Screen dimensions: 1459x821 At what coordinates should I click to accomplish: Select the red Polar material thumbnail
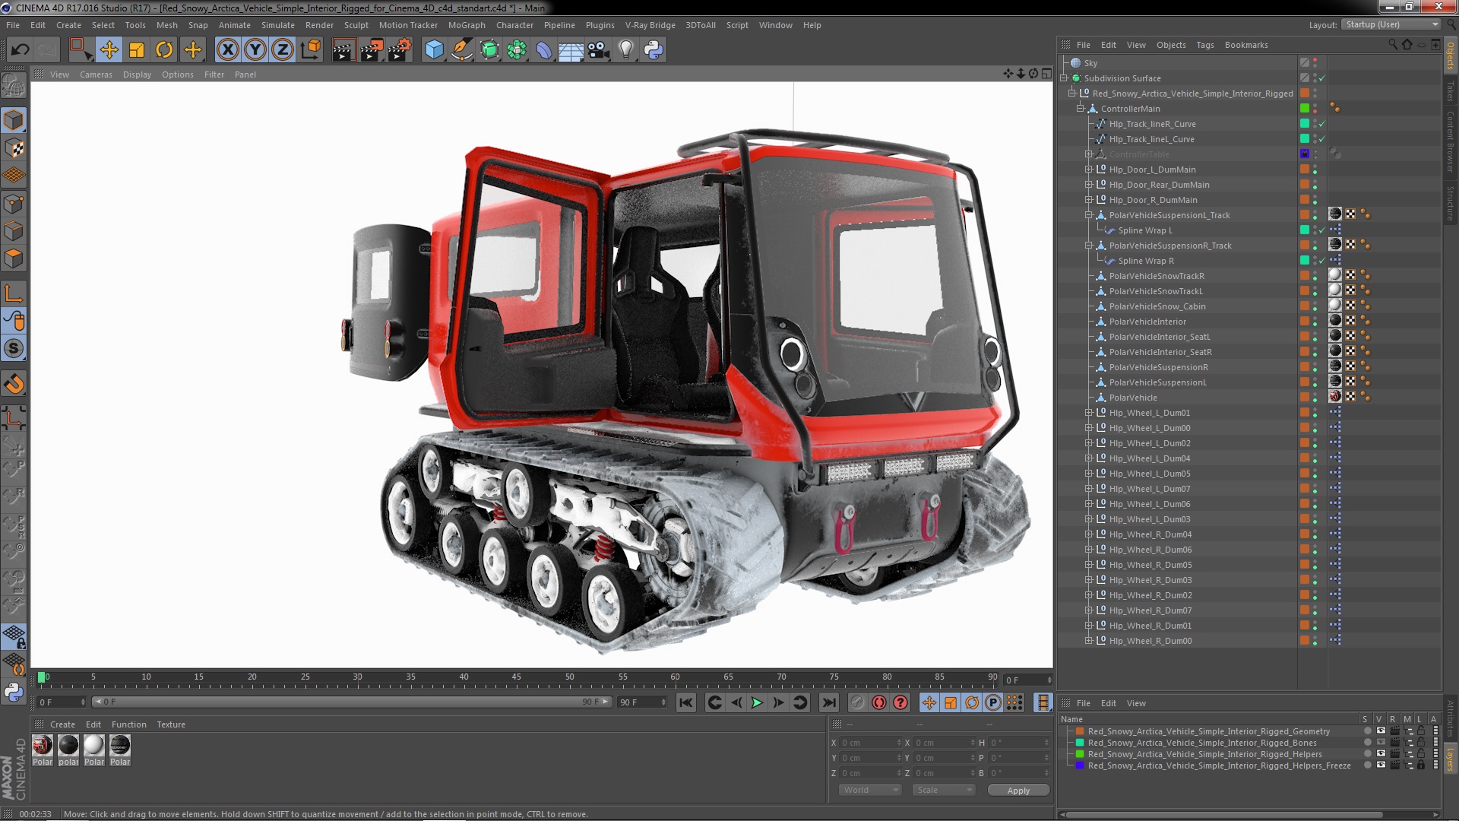[x=43, y=745]
